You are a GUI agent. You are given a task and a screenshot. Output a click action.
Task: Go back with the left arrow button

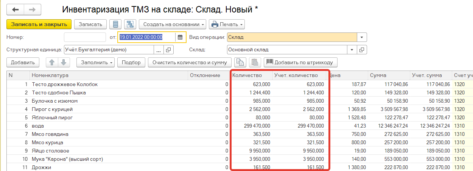(16, 10)
